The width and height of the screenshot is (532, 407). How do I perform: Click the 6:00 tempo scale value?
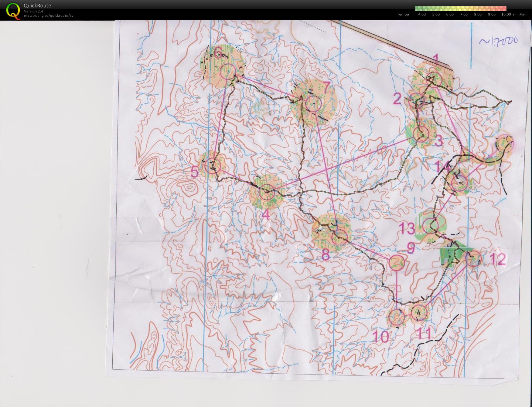click(x=450, y=14)
